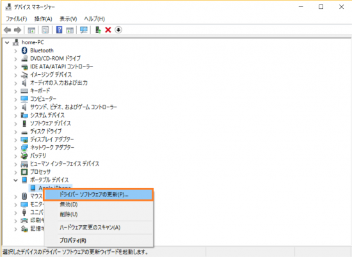352x257 pixels.
Task: Expand the DVD/CD-ROM ドライブ node
Action: (15, 59)
